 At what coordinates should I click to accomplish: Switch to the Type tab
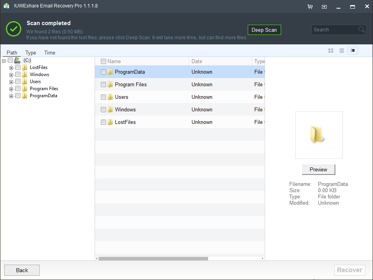(31, 53)
